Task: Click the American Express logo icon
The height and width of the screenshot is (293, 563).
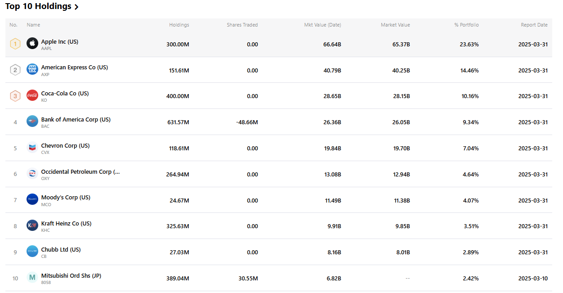Action: click(x=32, y=69)
